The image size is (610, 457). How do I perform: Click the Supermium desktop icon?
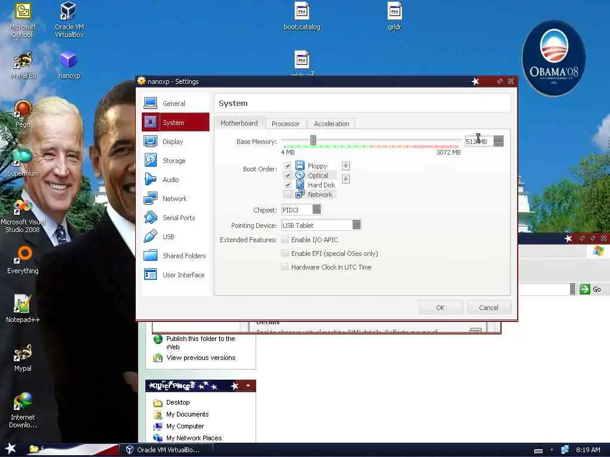tap(23, 162)
